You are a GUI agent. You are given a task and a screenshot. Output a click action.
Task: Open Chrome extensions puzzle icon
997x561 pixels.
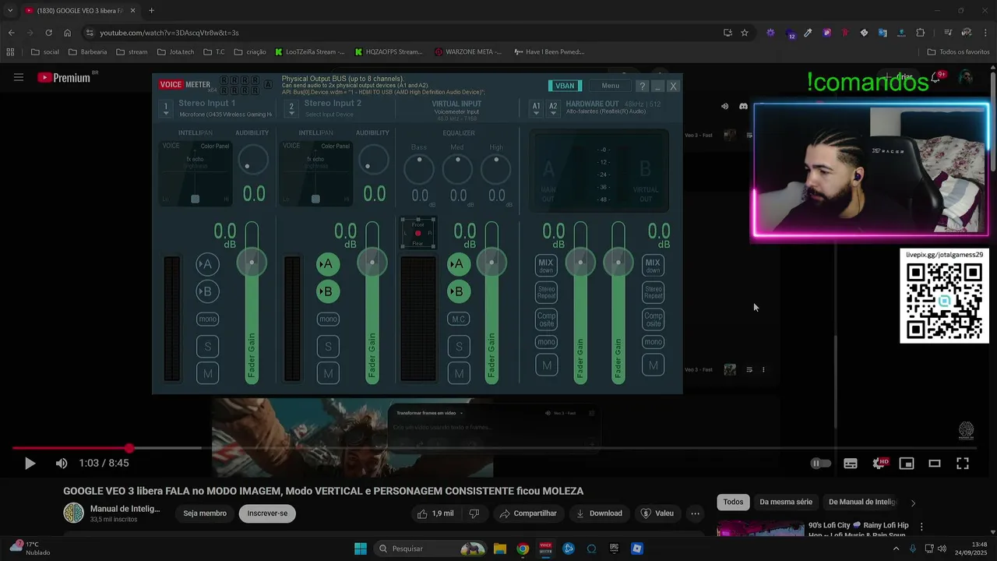pyautogui.click(x=920, y=33)
